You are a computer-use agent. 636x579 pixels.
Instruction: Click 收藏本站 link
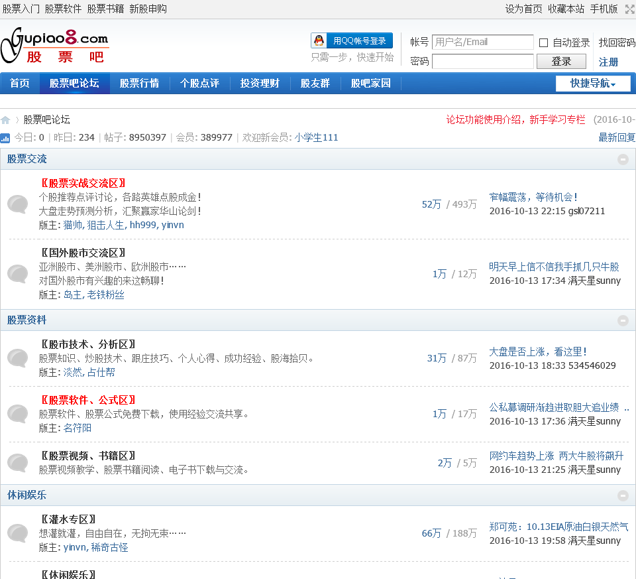tap(566, 9)
